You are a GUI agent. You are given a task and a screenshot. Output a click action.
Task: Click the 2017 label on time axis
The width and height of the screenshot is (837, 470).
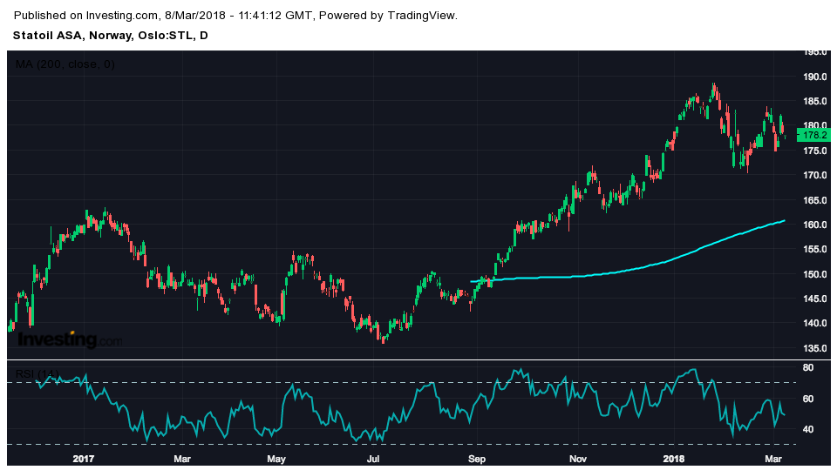pyautogui.click(x=84, y=459)
